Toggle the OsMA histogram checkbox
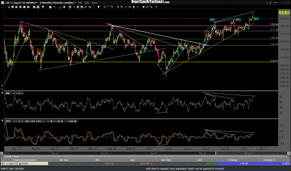The image size is (291, 171). click(x=75, y=121)
